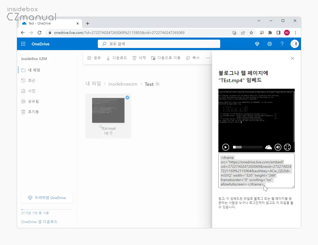Open the settings gear in OneDrive header
Image resolution: width=318 pixels, height=245 pixels.
(x=270, y=44)
